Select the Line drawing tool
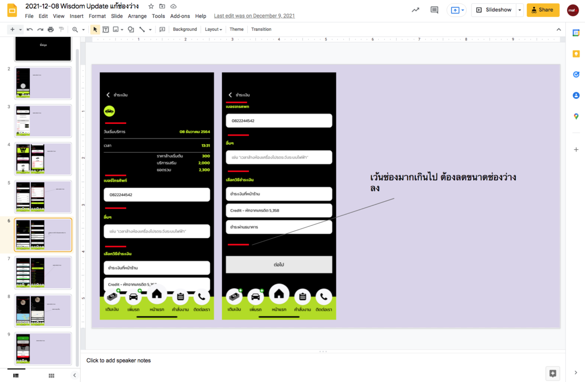The image size is (585, 382). [142, 29]
